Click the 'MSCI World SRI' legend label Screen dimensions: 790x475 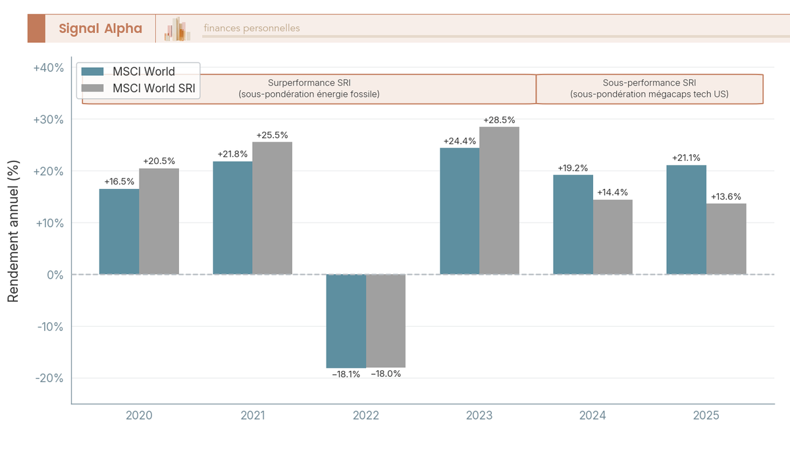[x=154, y=88]
